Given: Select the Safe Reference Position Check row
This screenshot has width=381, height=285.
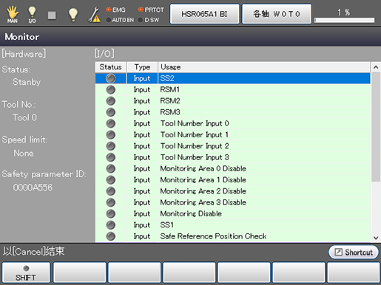Looking at the screenshot, I should pos(233,236).
